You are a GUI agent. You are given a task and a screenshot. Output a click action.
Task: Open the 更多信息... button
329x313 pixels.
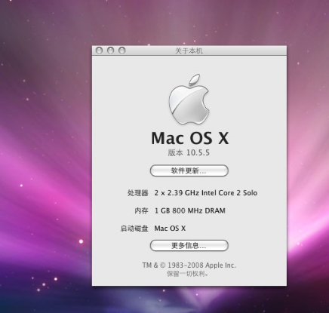pyautogui.click(x=189, y=246)
